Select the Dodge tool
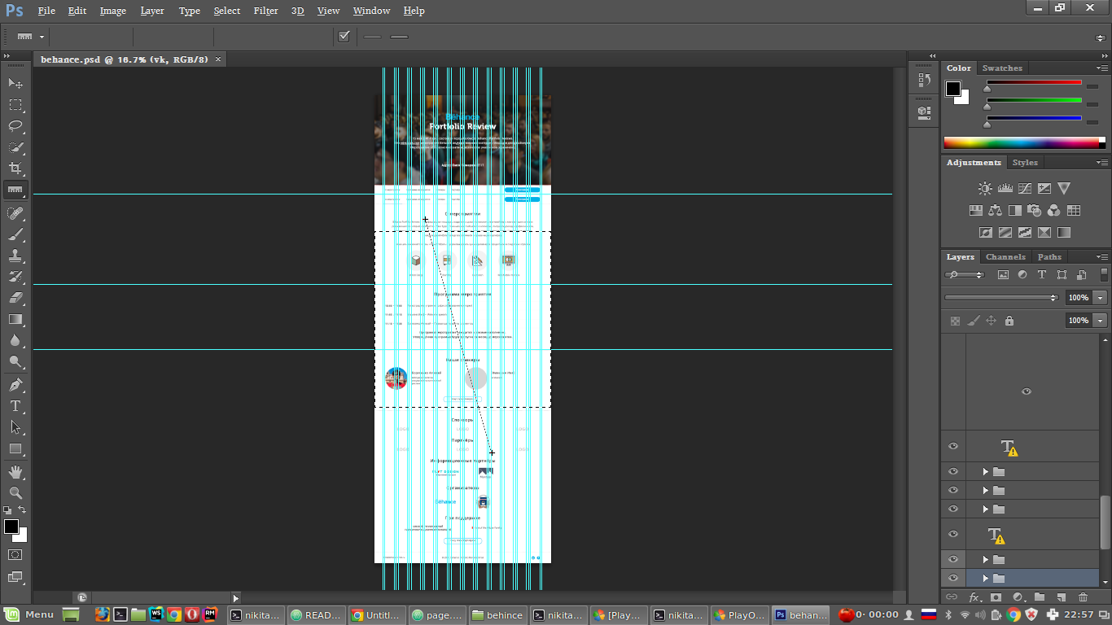 pyautogui.click(x=15, y=361)
